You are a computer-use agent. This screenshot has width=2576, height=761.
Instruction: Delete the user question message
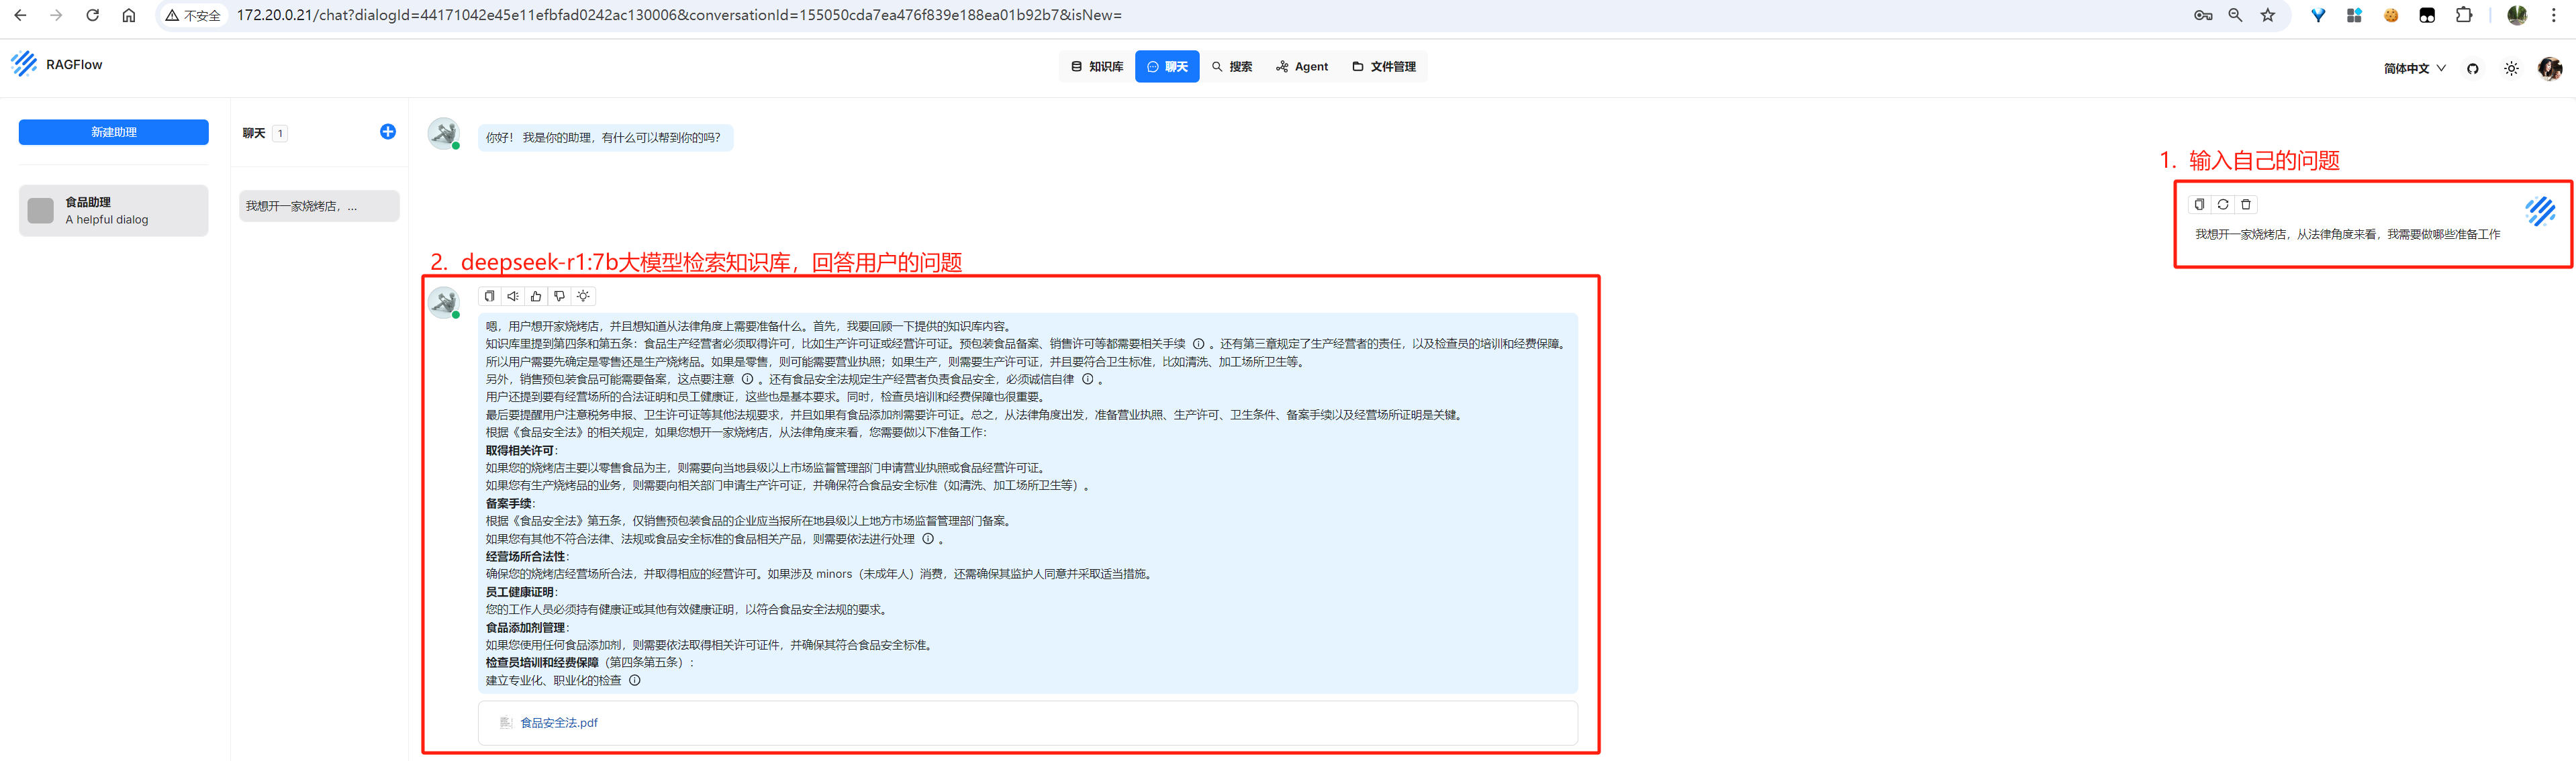[x=2246, y=204]
